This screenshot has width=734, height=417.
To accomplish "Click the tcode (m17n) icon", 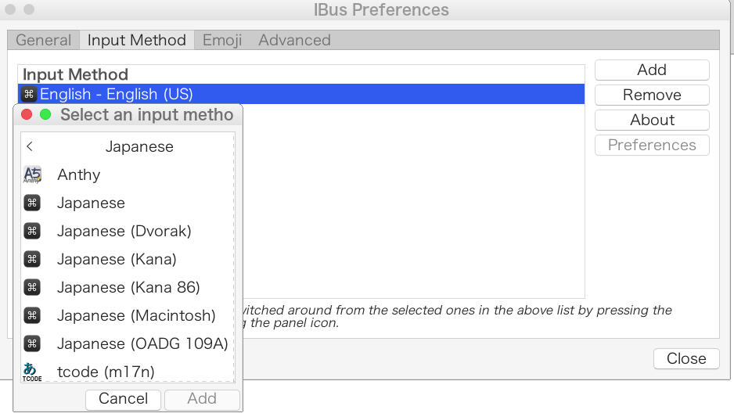I will click(x=32, y=372).
